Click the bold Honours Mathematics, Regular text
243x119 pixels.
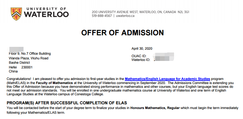pyautogui.click(x=155, y=108)
